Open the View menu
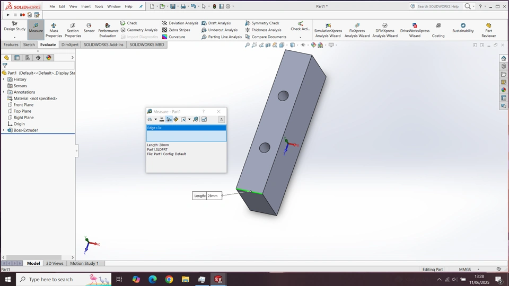Image resolution: width=509 pixels, height=286 pixels. click(x=73, y=6)
